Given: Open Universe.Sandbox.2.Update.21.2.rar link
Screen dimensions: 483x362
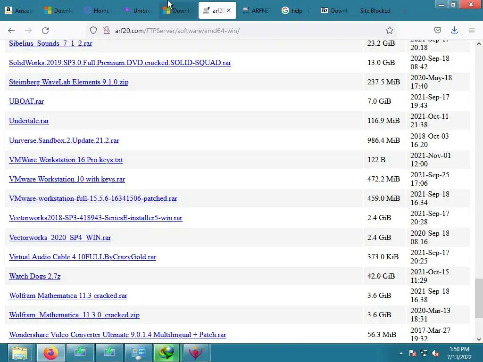Looking at the screenshot, I should (x=64, y=140).
